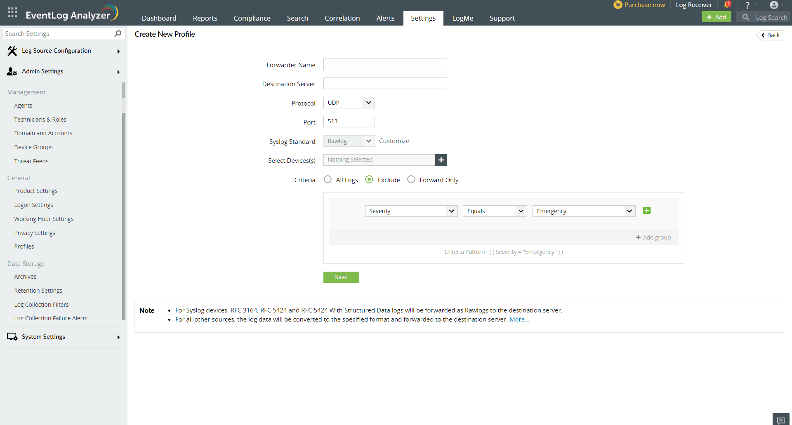
Task: Switch to the Correlation tab
Action: coord(342,18)
